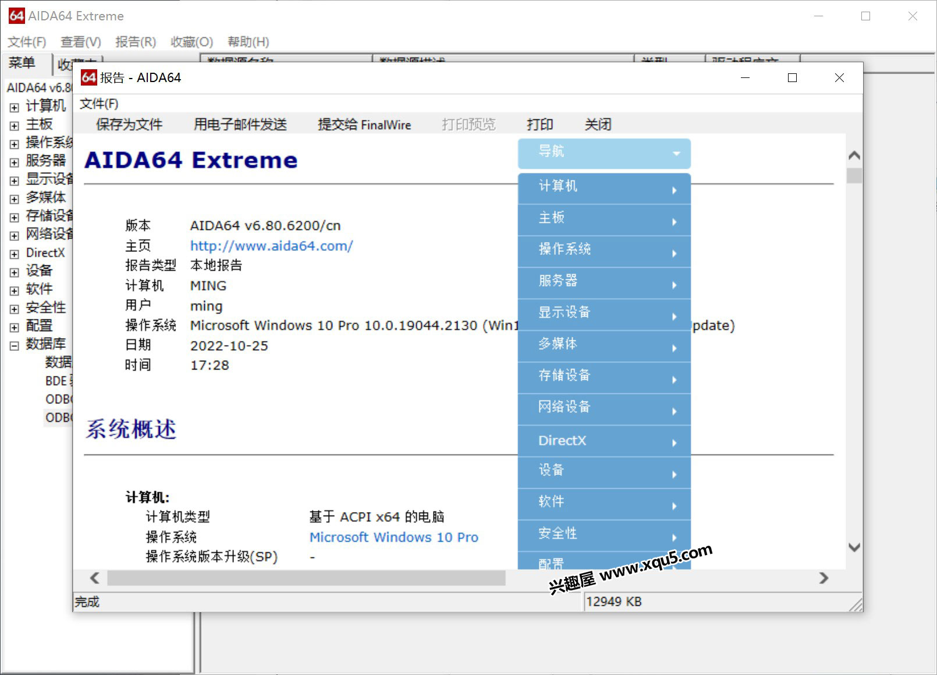Click report horizontal scrollbar right arrow
The image size is (937, 675).
824,578
